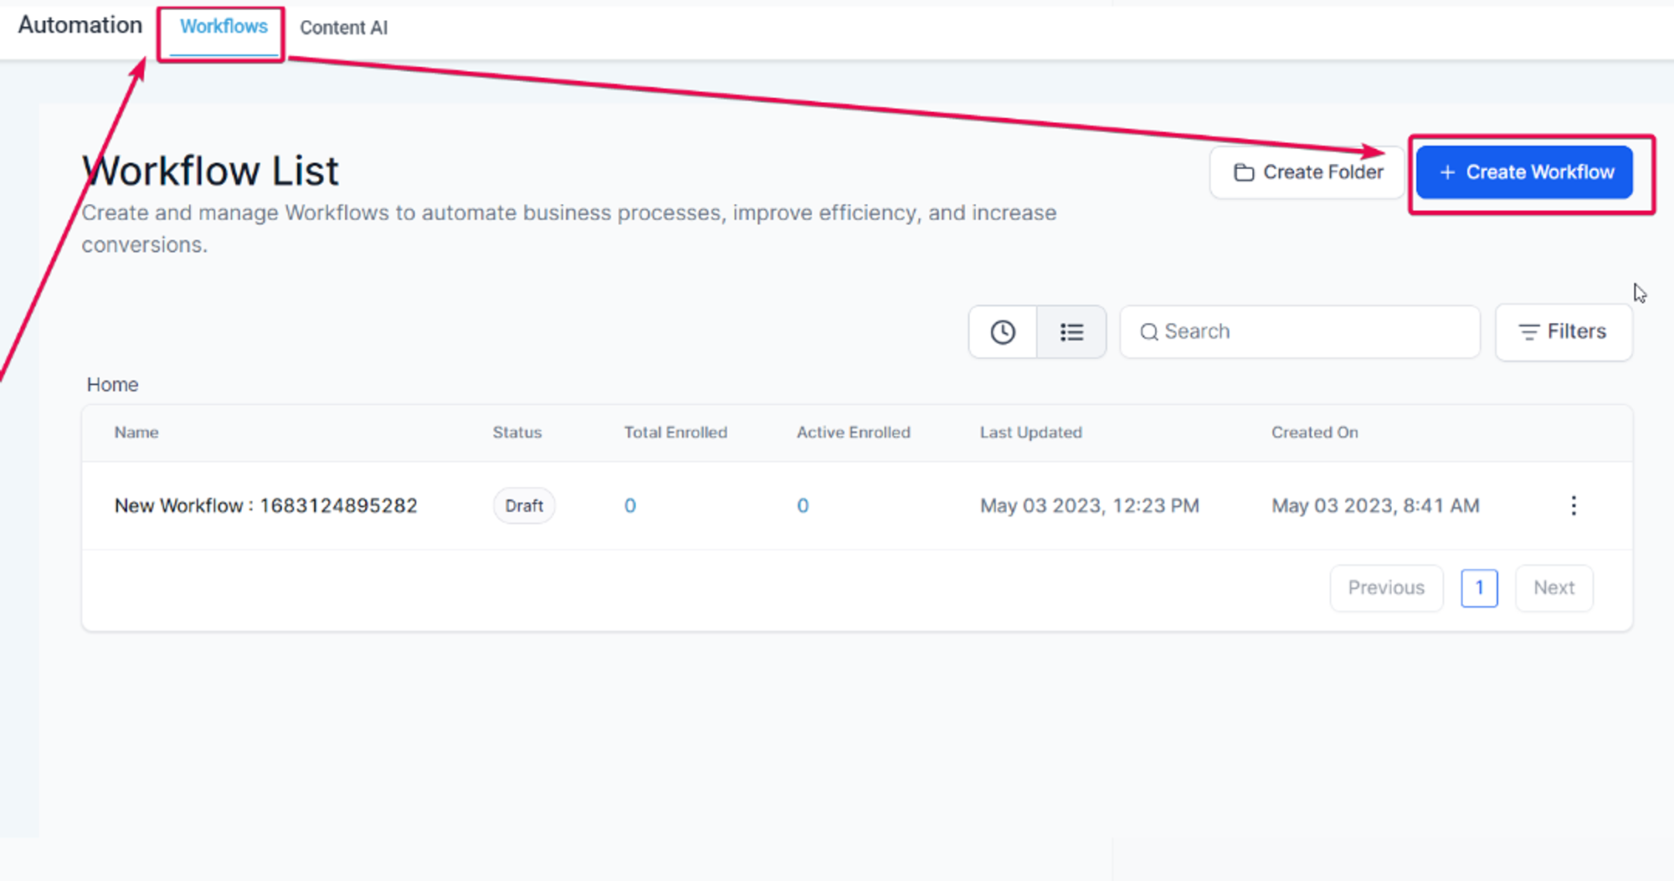This screenshot has height=881, width=1674.
Task: Select page 1 in pagination
Action: pyautogui.click(x=1478, y=587)
